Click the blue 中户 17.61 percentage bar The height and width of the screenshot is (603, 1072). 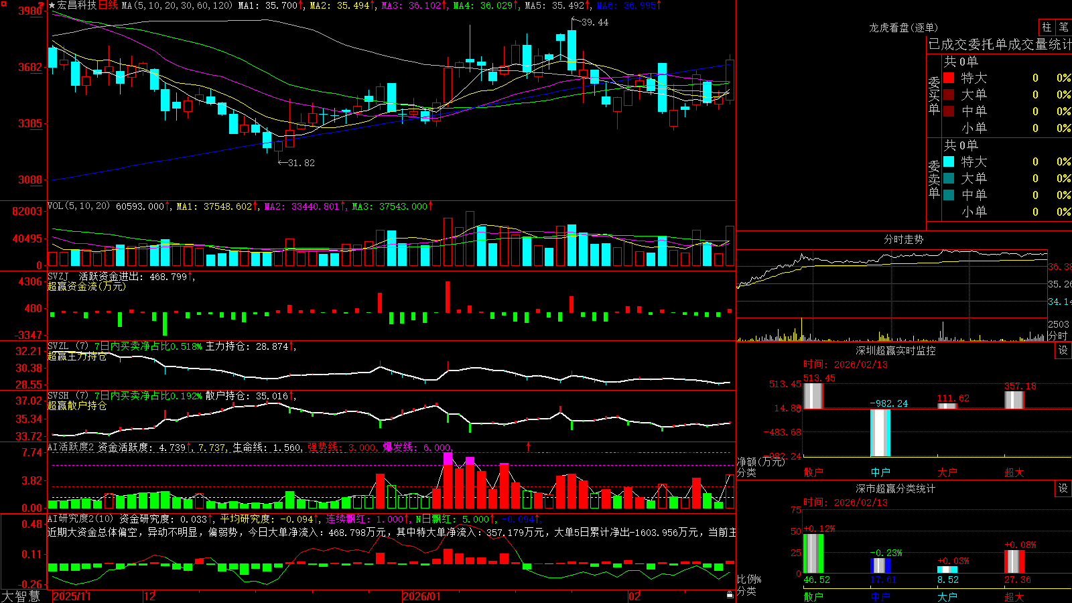880,565
